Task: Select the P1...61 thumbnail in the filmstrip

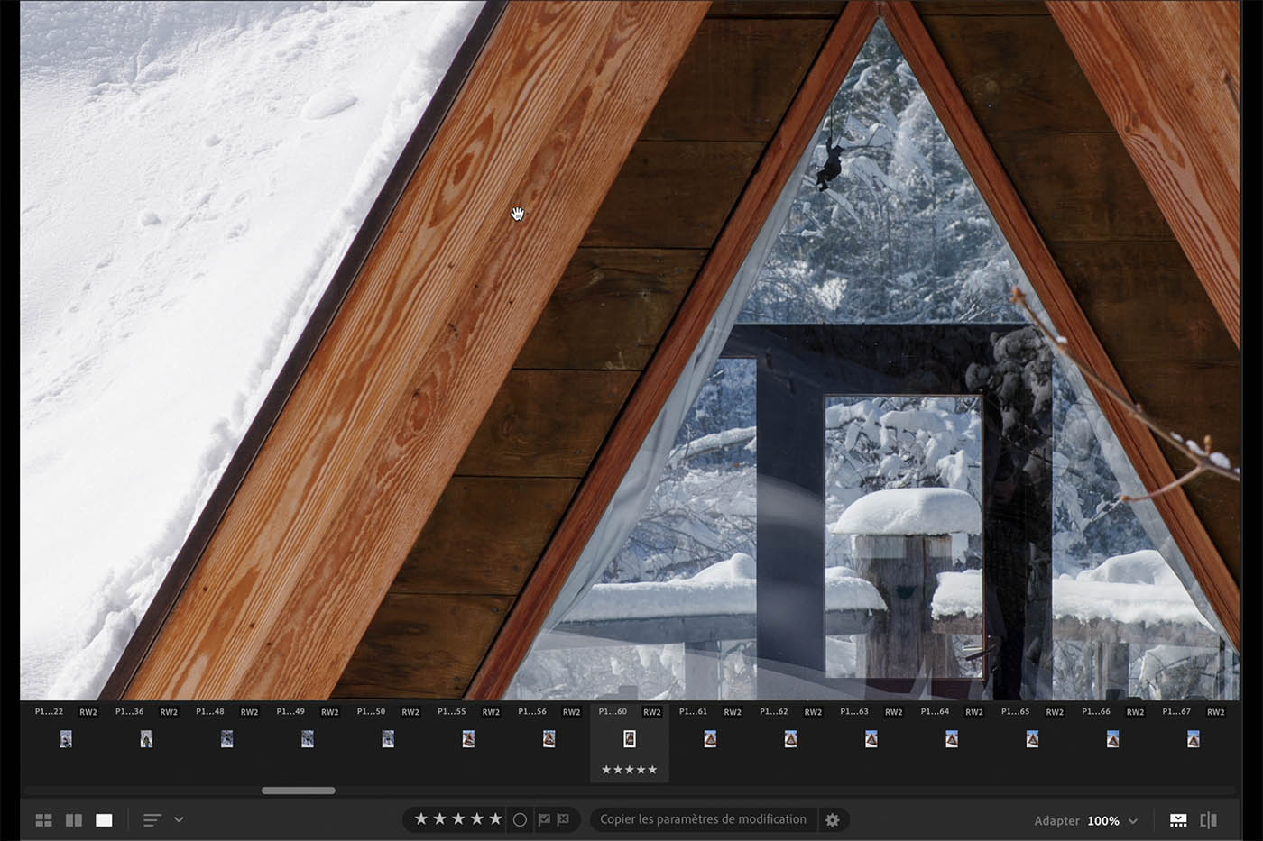Action: point(710,739)
